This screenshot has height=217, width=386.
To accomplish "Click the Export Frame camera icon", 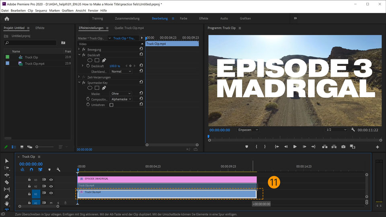I will click(343, 147).
